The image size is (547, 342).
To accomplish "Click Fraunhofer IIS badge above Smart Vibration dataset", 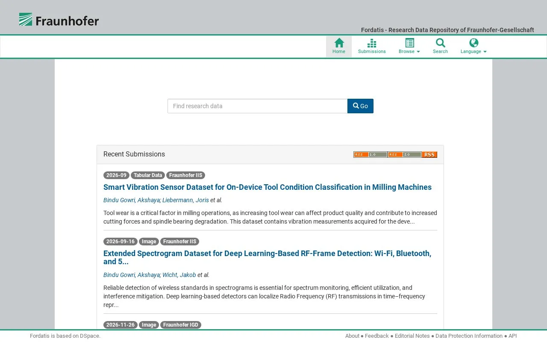I will 185,175.
